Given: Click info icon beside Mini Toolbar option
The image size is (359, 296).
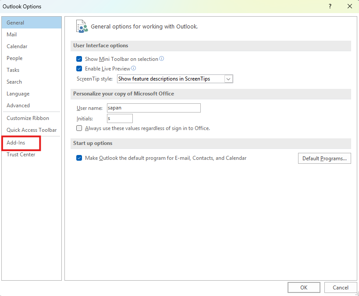Looking at the screenshot, I should [x=162, y=59].
